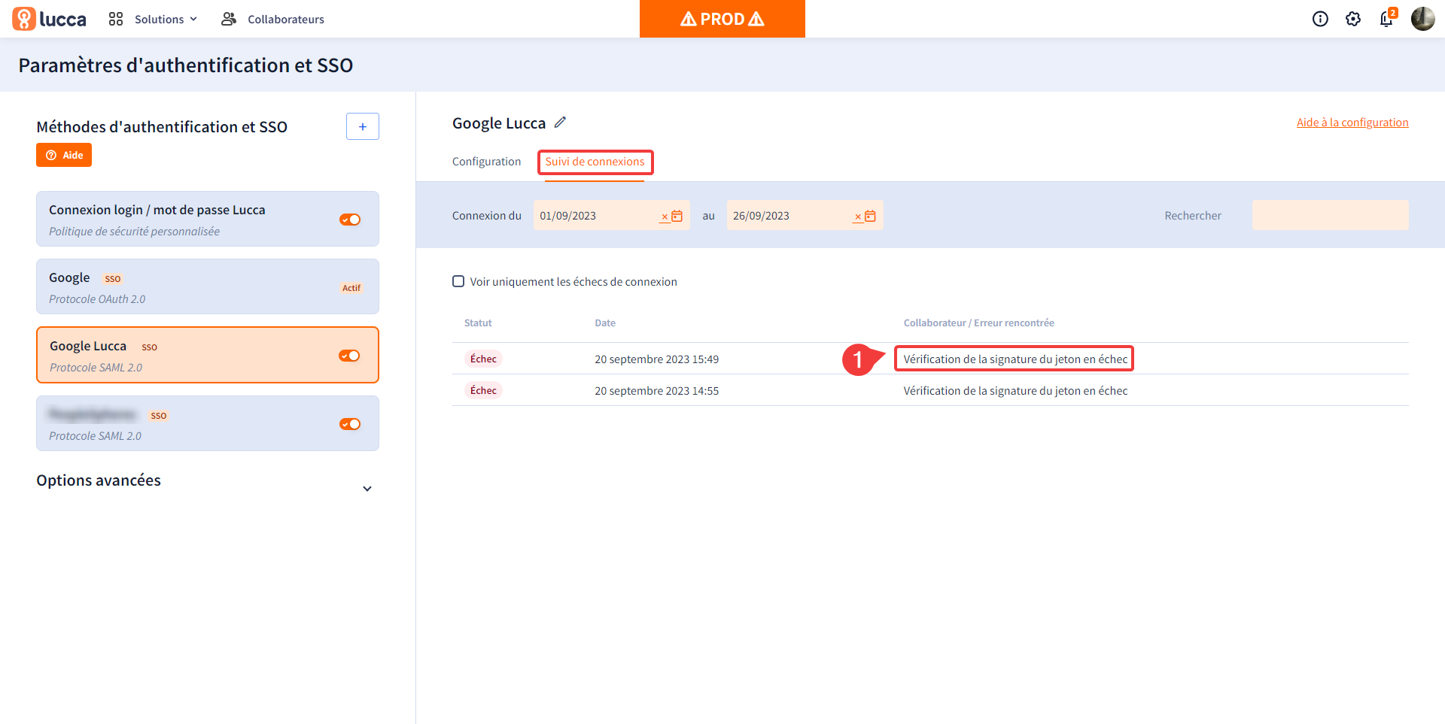1445x724 pixels.
Task: Click the user avatar picture
Action: tap(1422, 19)
